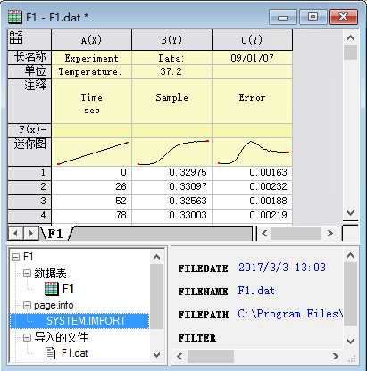Collapse the 导入的文件 tree node
The image size is (367, 371).
(x=27, y=337)
